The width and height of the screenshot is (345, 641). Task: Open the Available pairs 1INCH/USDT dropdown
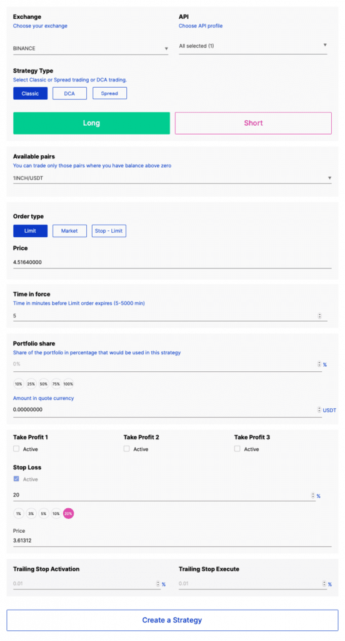(x=172, y=178)
